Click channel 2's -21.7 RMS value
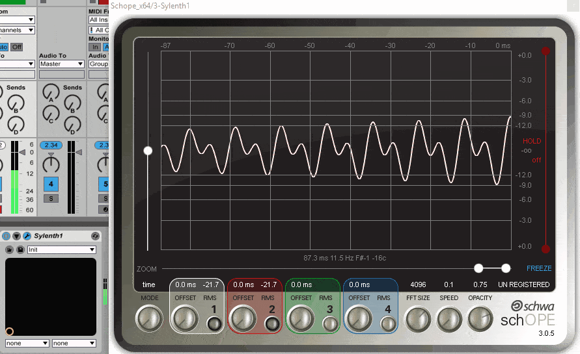The width and height of the screenshot is (580, 354). click(269, 284)
